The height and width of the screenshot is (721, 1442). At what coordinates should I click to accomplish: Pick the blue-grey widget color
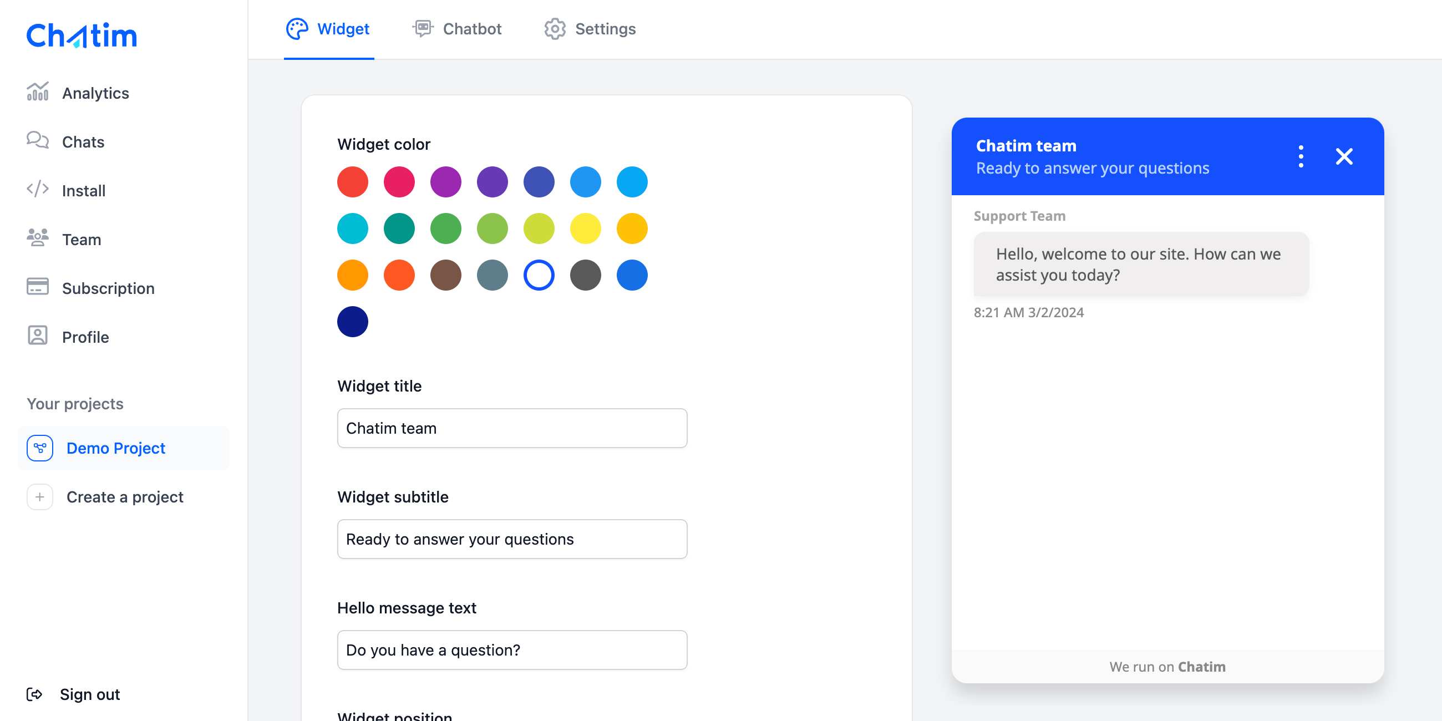click(x=492, y=275)
